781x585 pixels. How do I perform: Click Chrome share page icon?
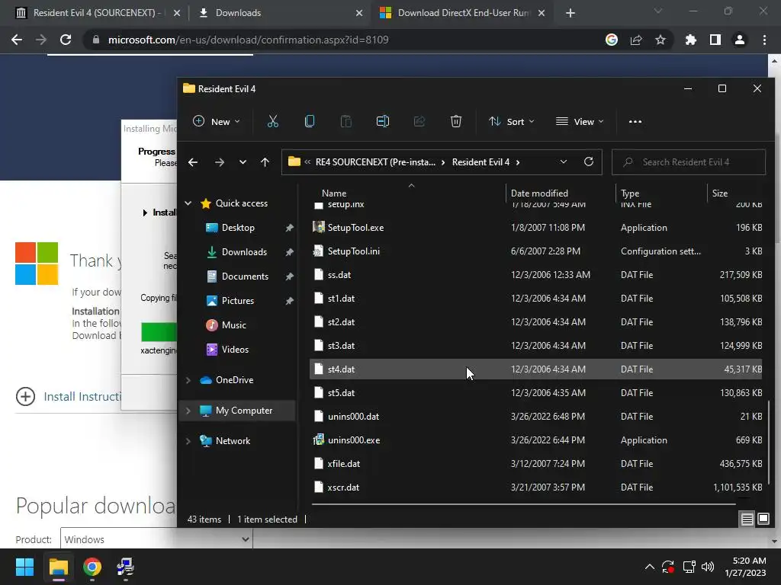click(x=636, y=40)
